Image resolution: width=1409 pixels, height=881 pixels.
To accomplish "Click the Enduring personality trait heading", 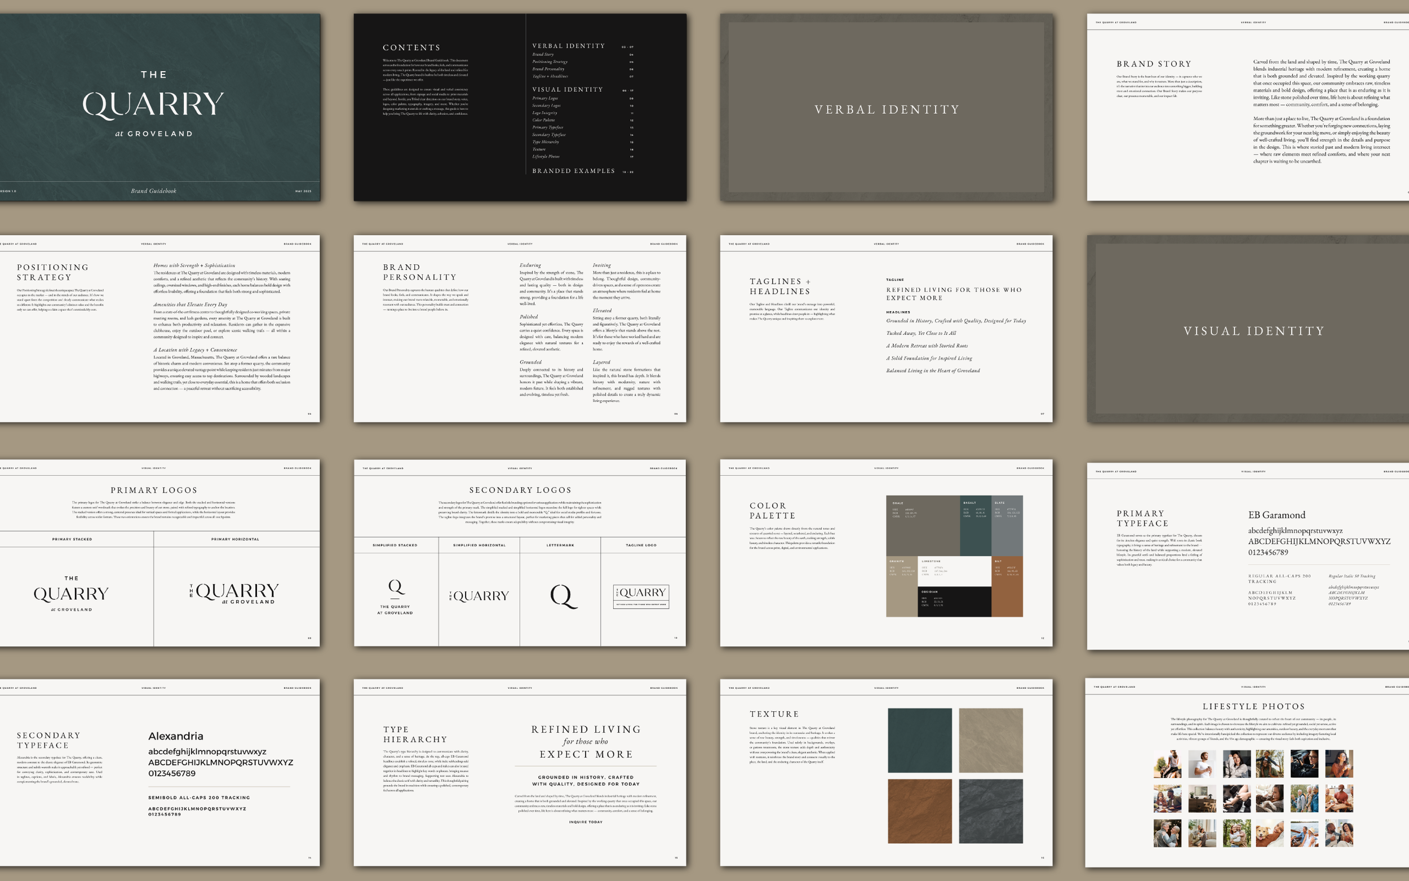I will point(530,265).
